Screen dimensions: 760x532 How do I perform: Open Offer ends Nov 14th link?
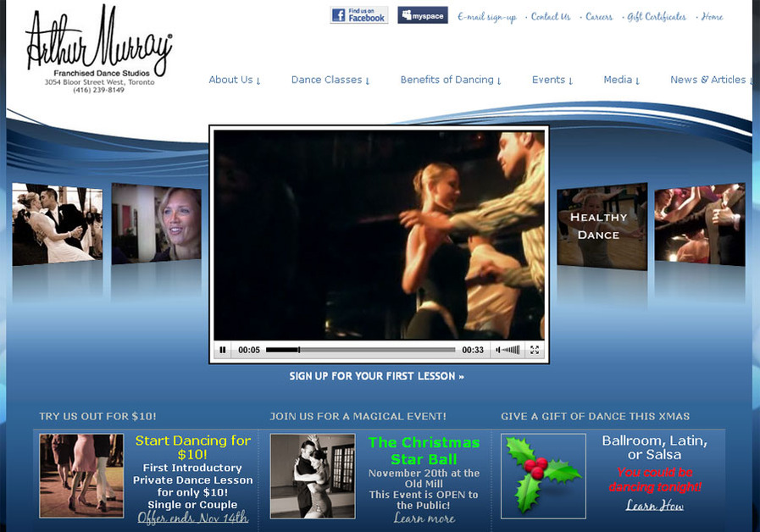point(193,518)
